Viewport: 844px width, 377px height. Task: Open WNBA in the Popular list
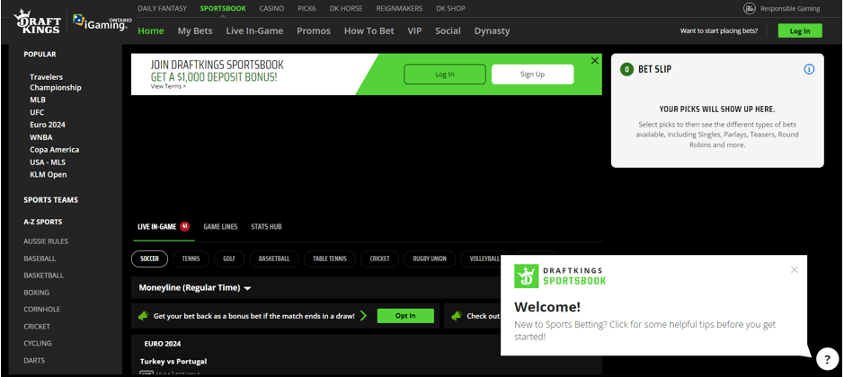click(x=41, y=137)
